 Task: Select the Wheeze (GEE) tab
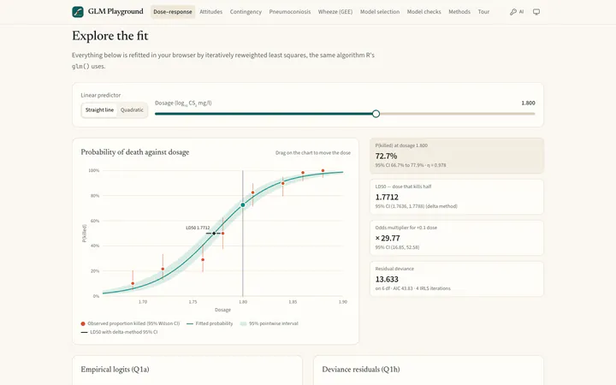(335, 12)
